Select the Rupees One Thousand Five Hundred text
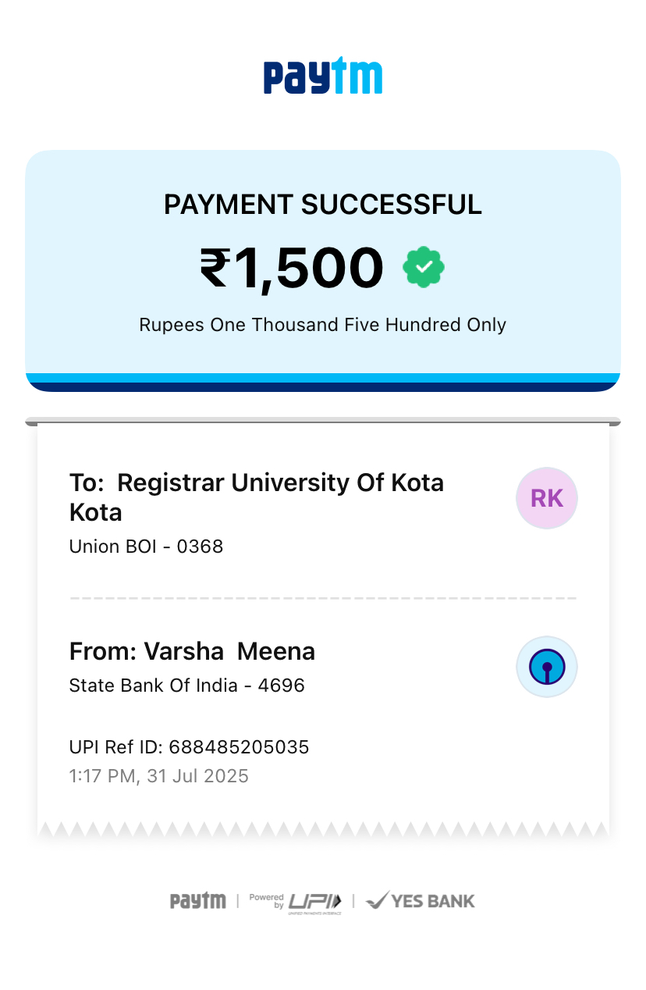This screenshot has height=990, width=646. click(323, 325)
